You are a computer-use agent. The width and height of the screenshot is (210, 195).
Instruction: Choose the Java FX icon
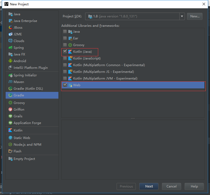tap(10, 54)
